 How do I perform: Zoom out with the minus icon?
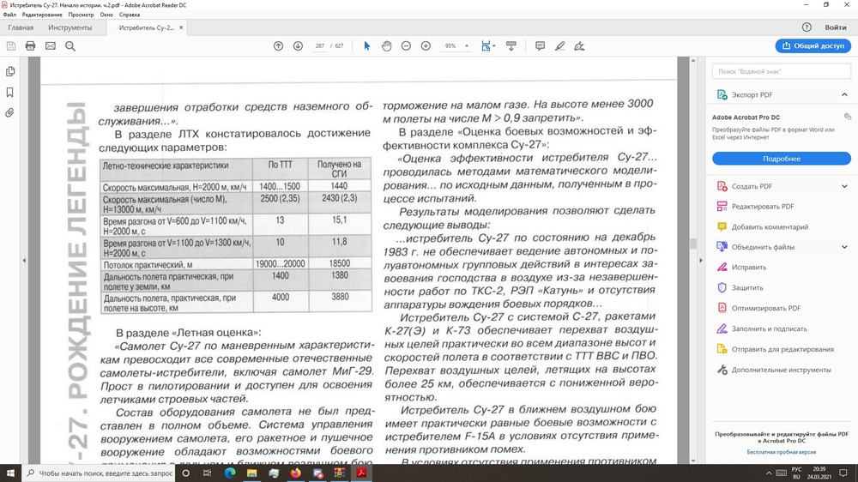pyautogui.click(x=406, y=46)
